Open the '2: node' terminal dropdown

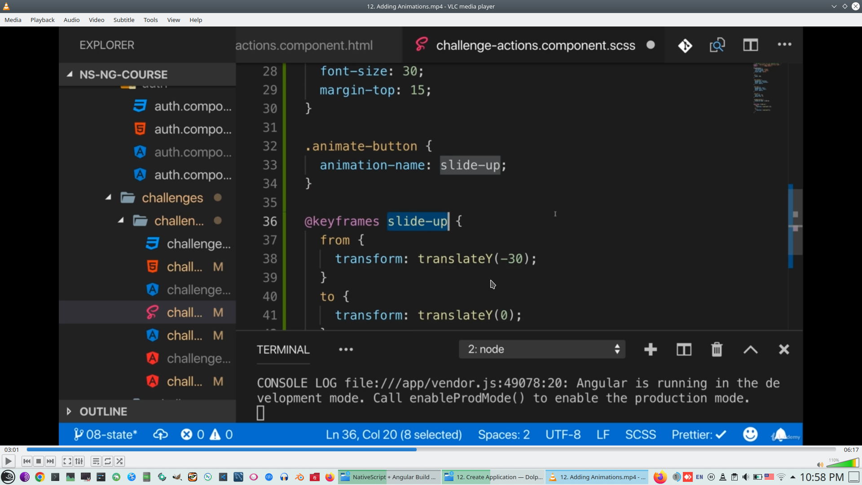coord(542,349)
